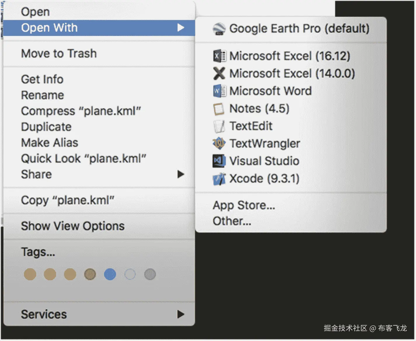
Task: Pick the Xcode (9.3.1) hammer icon
Action: click(x=219, y=179)
